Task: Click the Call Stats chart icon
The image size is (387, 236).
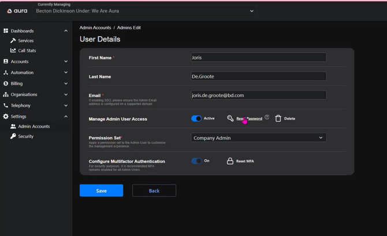Action: pyautogui.click(x=13, y=51)
